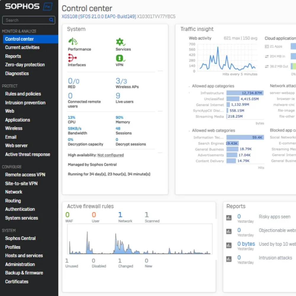Screen dimensions: 296x296
Task: Click the 48 Sessions value
Action: [118, 128]
